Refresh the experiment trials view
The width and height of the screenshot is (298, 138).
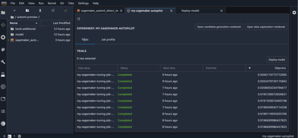[x=79, y=19]
